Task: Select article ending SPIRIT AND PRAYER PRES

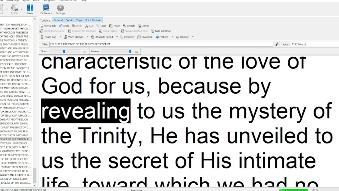Action: (x=16, y=48)
